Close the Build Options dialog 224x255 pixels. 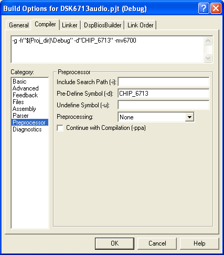pyautogui.click(x=216, y=8)
